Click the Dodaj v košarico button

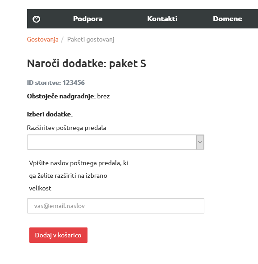pyautogui.click(x=58, y=235)
